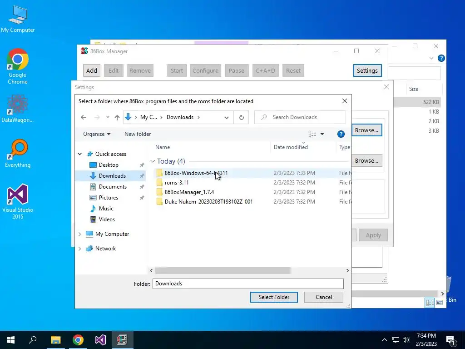Viewport: 465px width, 349px height.
Task: Select the Duke Nukem-20230203T193102Z-001 folder
Action: [208, 201]
